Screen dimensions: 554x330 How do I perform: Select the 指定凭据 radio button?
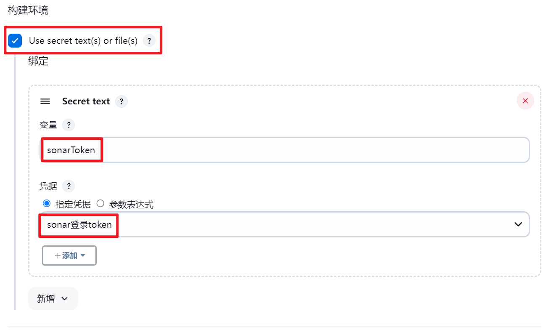(x=47, y=204)
